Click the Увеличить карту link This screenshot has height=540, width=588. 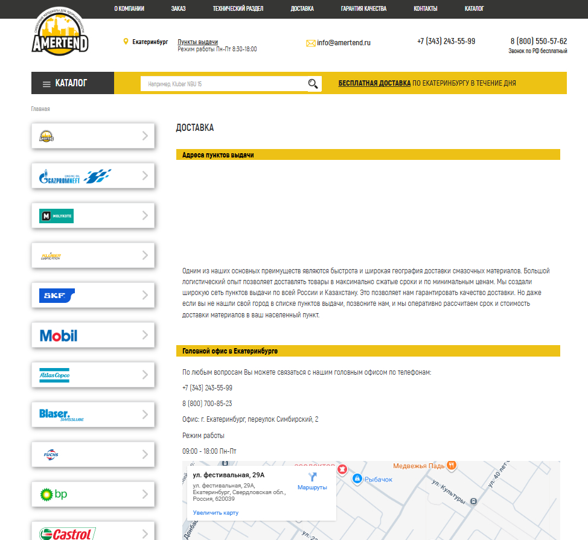(x=216, y=513)
